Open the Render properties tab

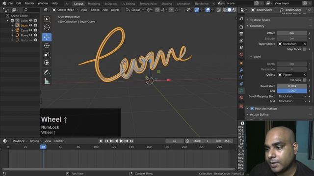coord(241,27)
